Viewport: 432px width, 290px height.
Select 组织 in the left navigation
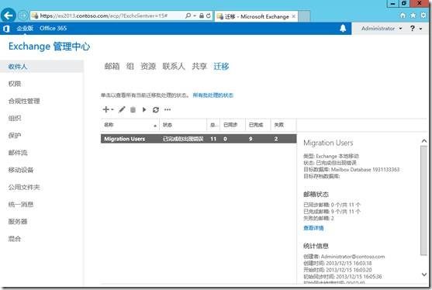15,118
